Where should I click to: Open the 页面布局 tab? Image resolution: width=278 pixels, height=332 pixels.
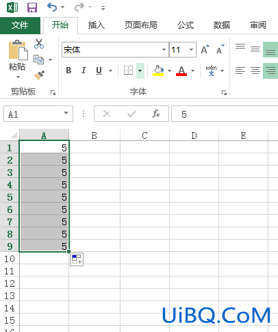point(141,25)
